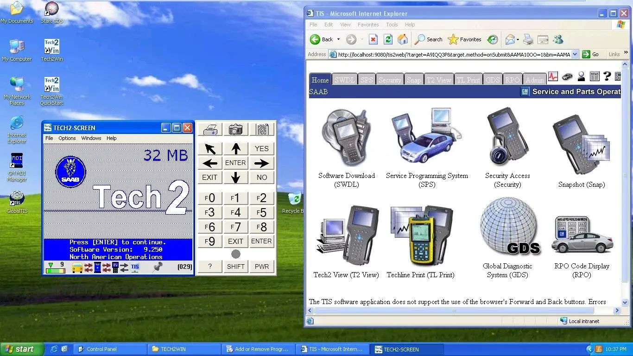
Task: Click the yellow car icon in Tech2 status bar
Action: (77, 267)
